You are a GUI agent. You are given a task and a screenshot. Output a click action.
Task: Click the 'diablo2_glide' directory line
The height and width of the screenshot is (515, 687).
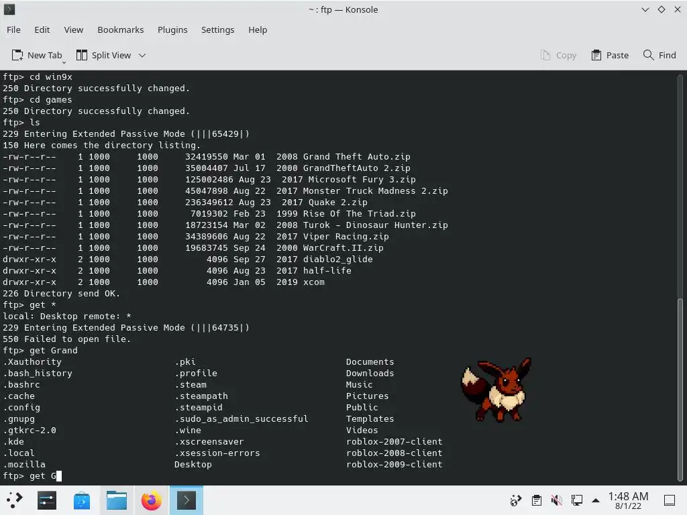(x=188, y=260)
